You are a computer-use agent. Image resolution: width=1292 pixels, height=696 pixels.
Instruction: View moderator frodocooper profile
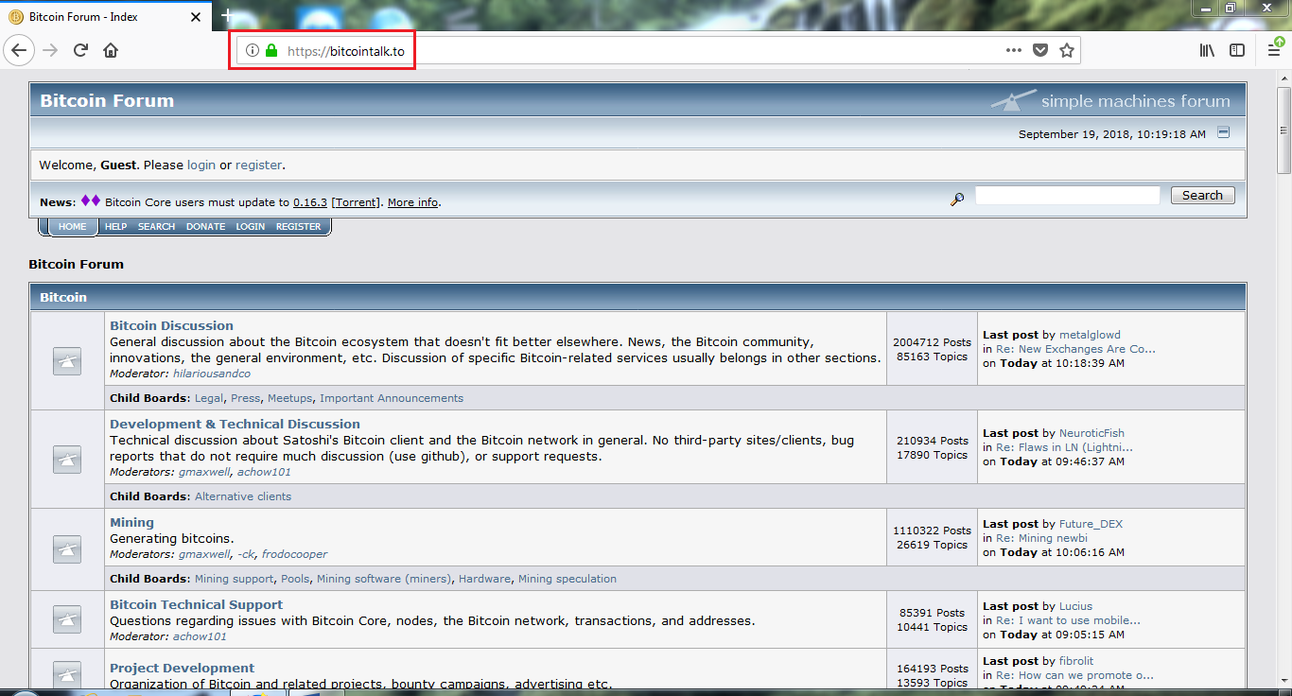[x=295, y=554]
